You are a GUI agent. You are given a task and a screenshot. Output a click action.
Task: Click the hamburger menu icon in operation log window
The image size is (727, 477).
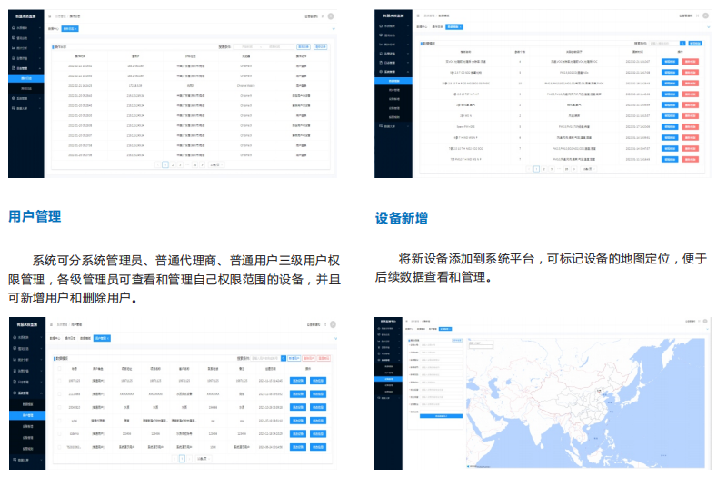coord(51,16)
